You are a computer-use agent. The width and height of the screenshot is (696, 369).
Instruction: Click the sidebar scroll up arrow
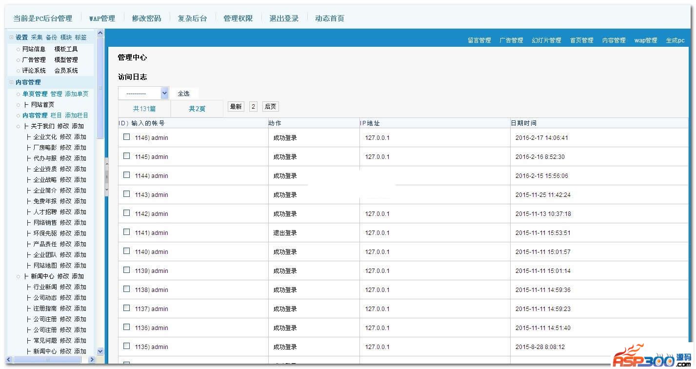(x=100, y=33)
